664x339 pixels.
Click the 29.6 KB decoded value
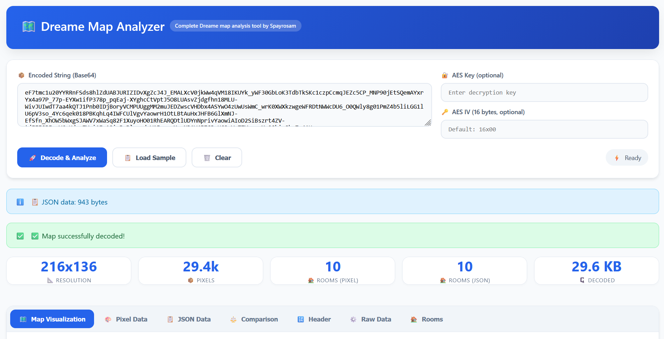click(597, 267)
